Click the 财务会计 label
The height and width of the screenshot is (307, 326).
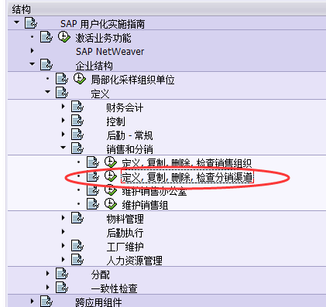(x=125, y=107)
